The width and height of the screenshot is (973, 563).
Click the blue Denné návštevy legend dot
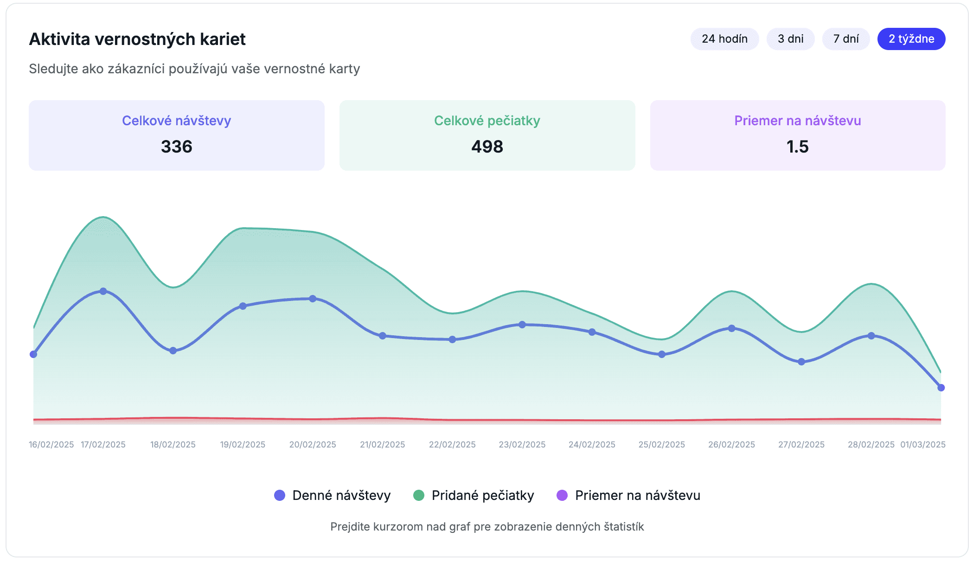pyautogui.click(x=280, y=495)
